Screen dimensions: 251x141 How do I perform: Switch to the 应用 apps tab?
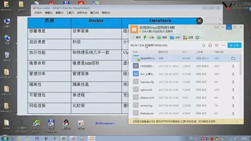pyautogui.click(x=188, y=38)
